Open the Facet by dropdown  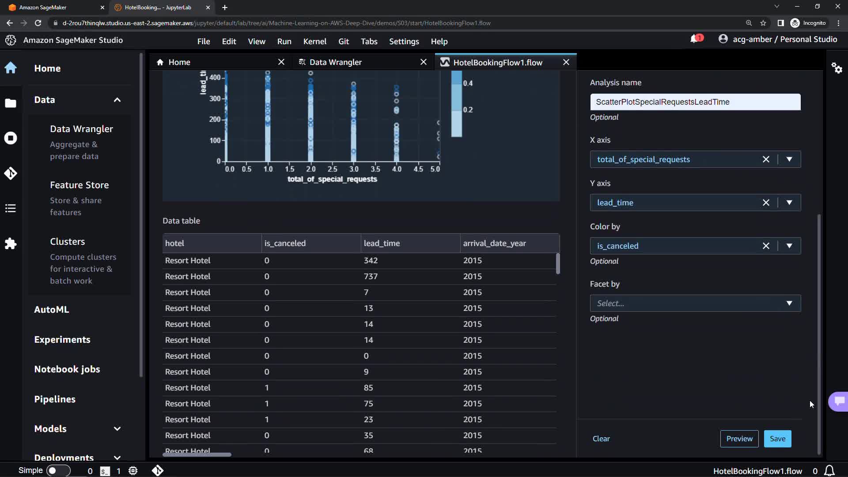[695, 303]
